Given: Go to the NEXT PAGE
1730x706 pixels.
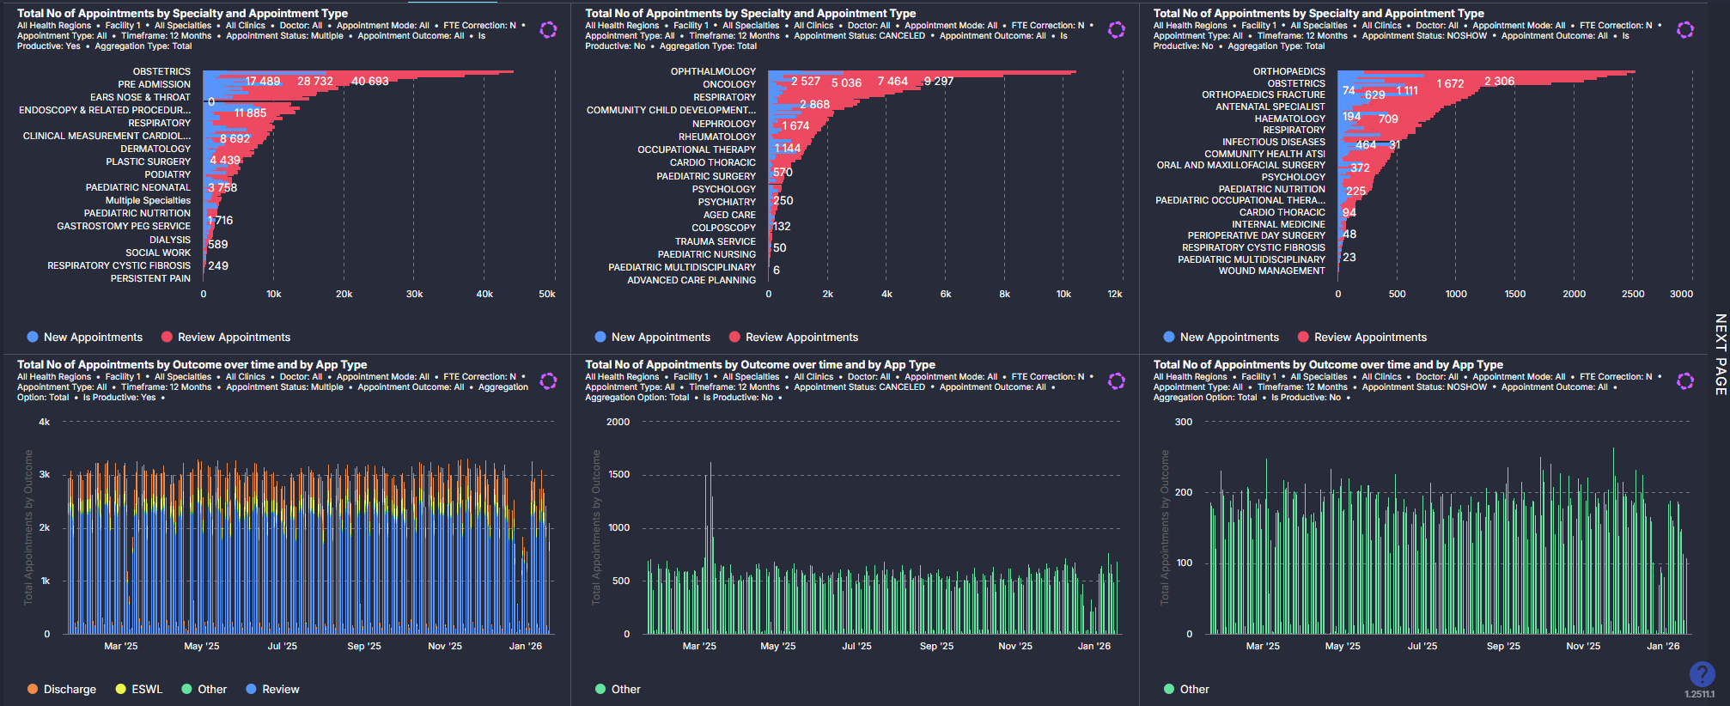Looking at the screenshot, I should (x=1720, y=354).
